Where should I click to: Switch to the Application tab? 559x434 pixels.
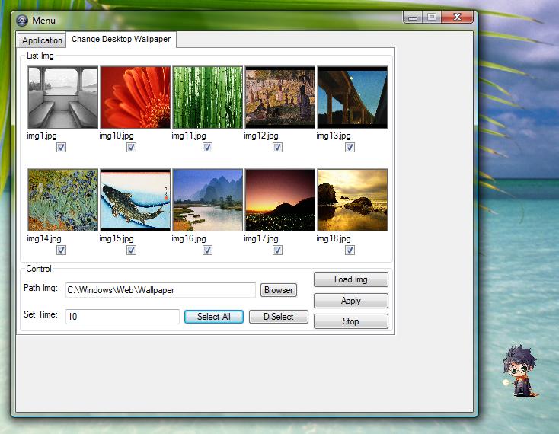click(42, 40)
